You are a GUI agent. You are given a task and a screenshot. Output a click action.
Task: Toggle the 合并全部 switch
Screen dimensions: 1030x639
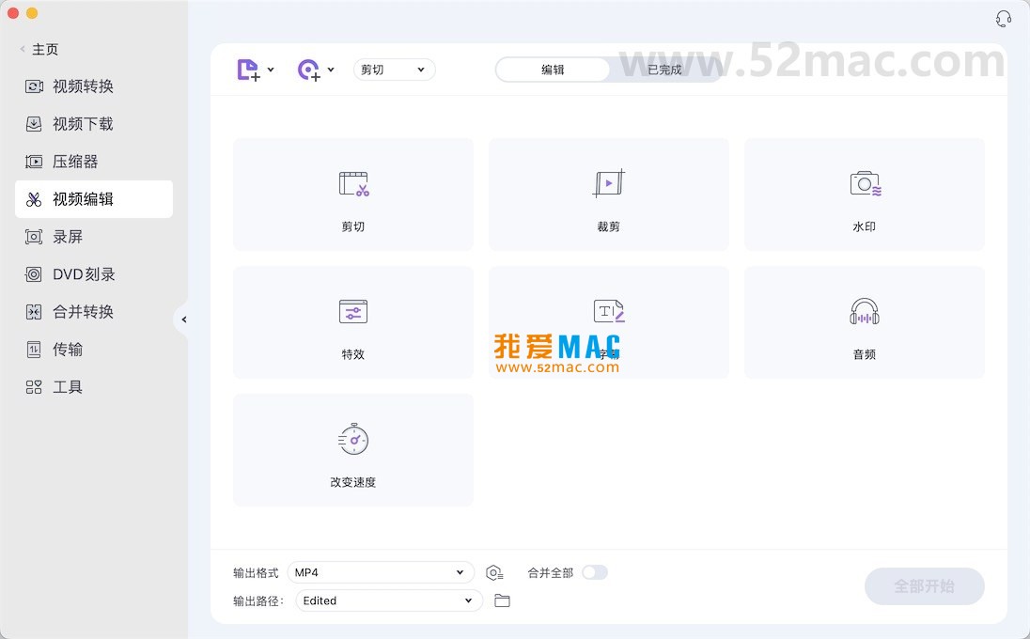coord(595,572)
